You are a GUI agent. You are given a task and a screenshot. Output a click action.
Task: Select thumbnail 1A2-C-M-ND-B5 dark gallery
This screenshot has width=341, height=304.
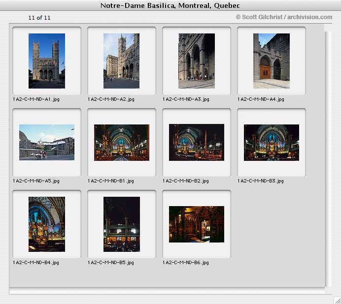pos(122,224)
